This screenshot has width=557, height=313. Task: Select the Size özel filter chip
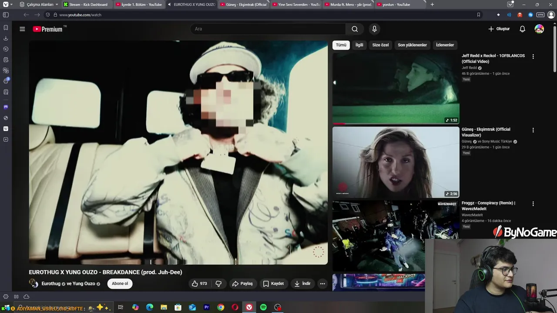pyautogui.click(x=380, y=45)
